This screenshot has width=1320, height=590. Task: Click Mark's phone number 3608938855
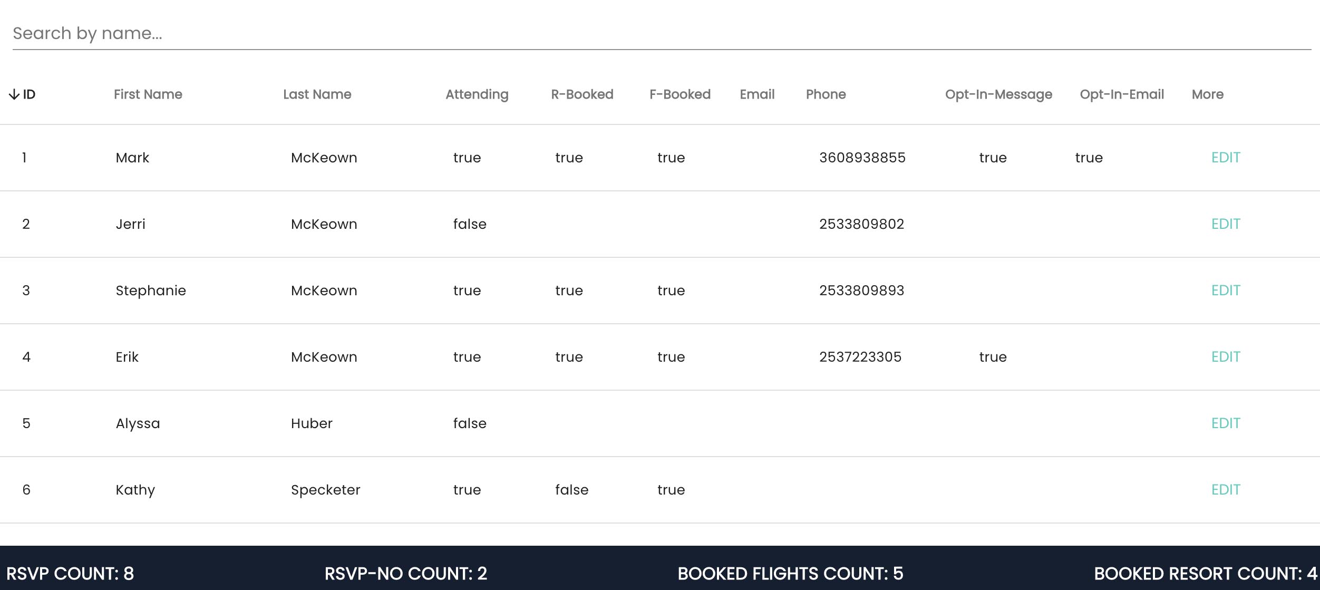[862, 158]
